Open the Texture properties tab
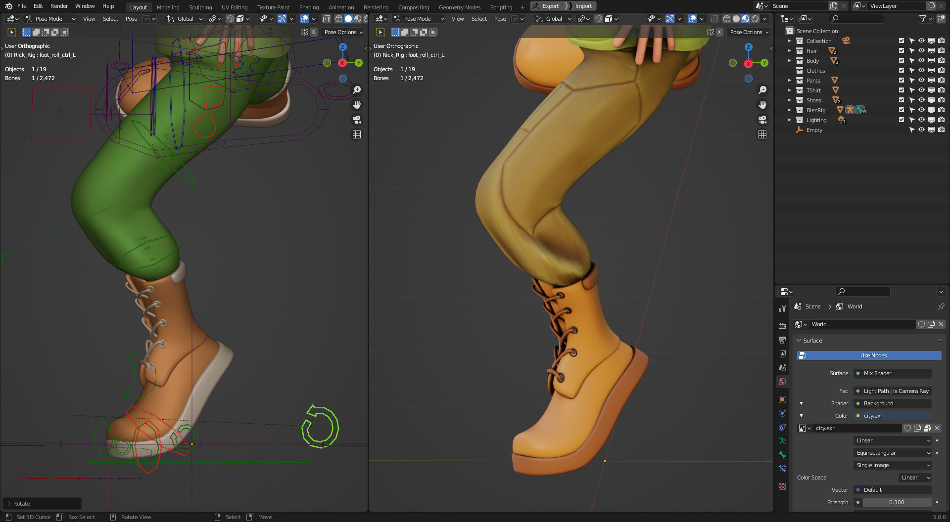This screenshot has width=950, height=522. tap(782, 486)
